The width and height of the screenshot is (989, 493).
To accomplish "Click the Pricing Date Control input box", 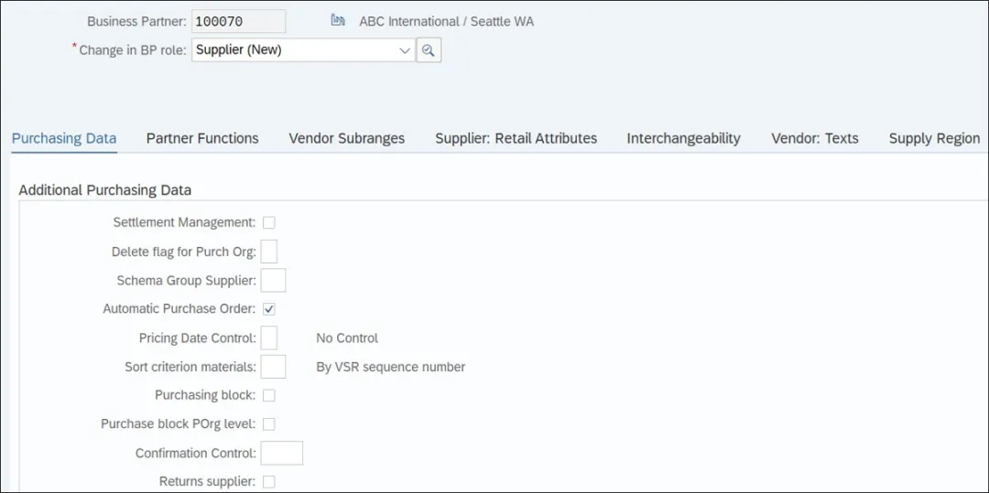I will coord(269,338).
